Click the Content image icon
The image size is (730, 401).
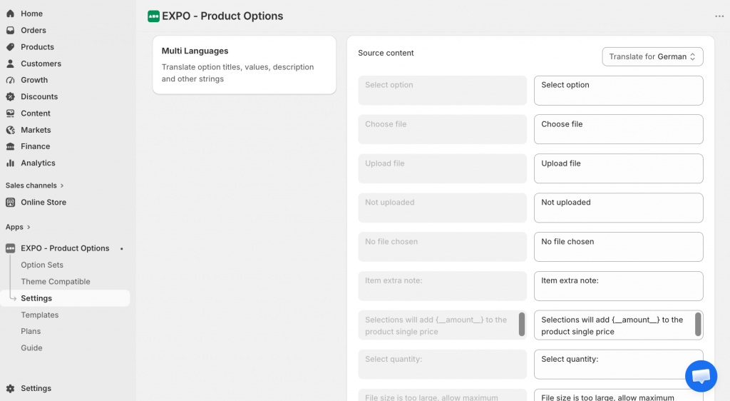coord(10,113)
